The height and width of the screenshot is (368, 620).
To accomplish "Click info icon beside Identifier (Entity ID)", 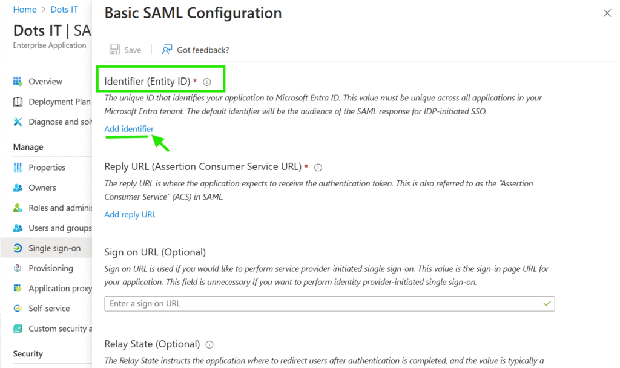I will pyautogui.click(x=206, y=82).
